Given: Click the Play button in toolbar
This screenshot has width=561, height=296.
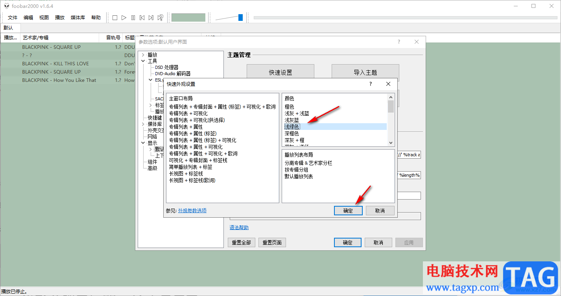Looking at the screenshot, I should pyautogui.click(x=124, y=18).
